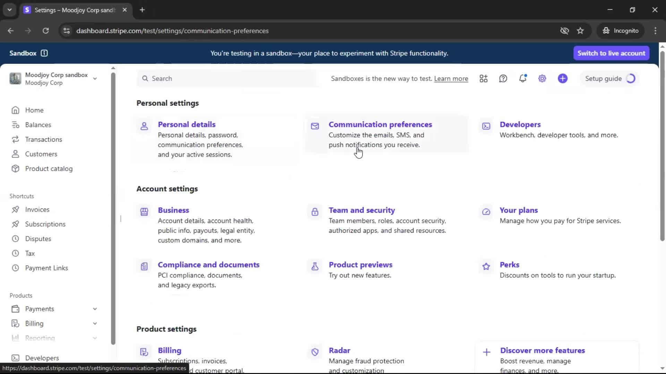The image size is (666, 374).
Task: Expand the Moodjoy Corp sandbox account switcher
Action: (95, 79)
